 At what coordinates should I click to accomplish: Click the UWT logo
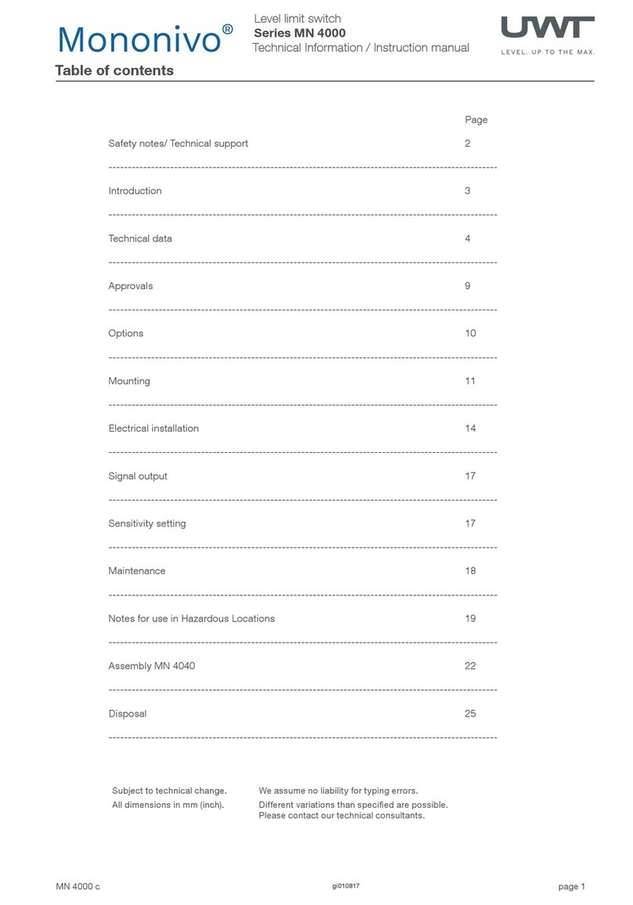point(548,35)
